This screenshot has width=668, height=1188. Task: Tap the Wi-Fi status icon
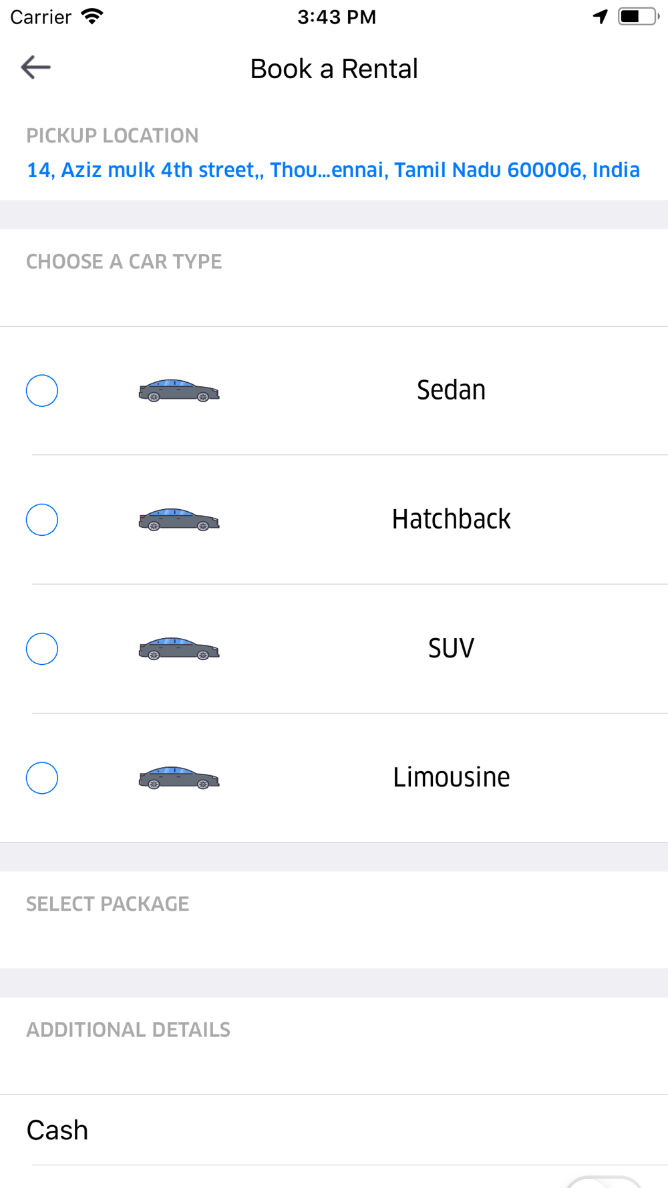click(92, 17)
